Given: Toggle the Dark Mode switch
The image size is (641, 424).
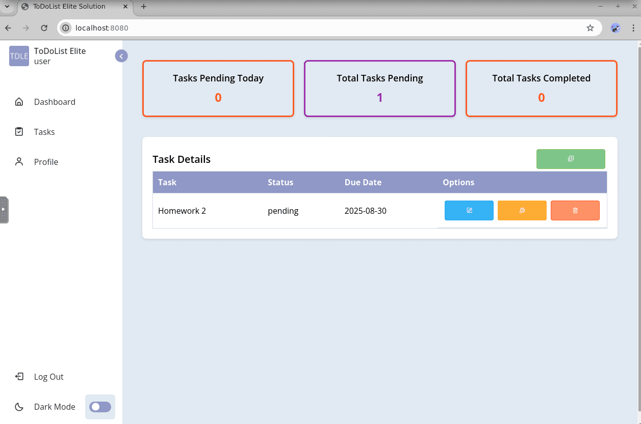Looking at the screenshot, I should click(100, 407).
